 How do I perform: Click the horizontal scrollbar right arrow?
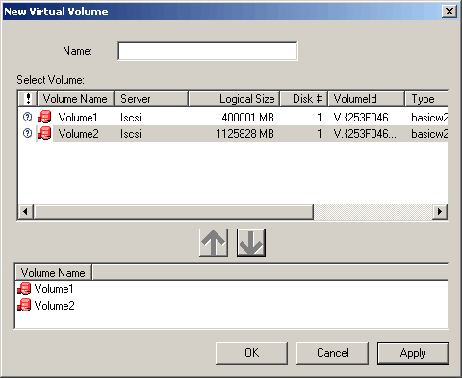(440, 211)
